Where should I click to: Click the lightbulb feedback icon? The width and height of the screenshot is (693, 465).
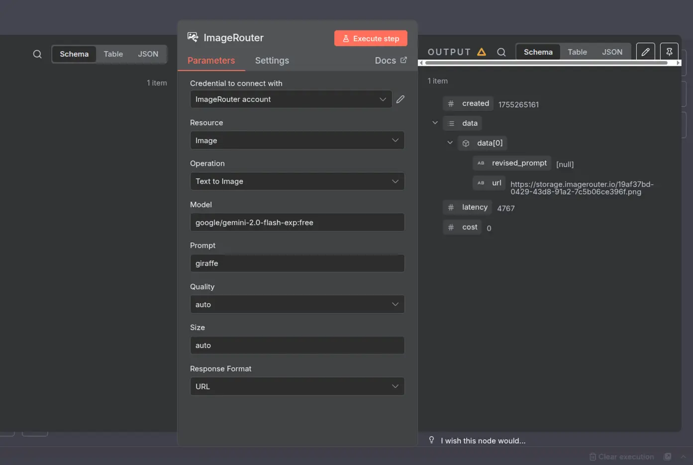click(432, 440)
